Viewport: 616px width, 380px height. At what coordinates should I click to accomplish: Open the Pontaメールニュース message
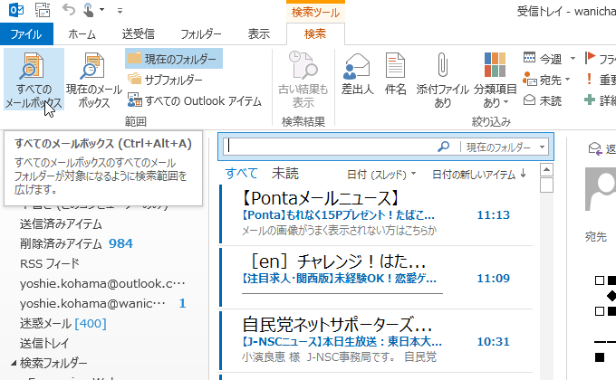[x=376, y=214]
